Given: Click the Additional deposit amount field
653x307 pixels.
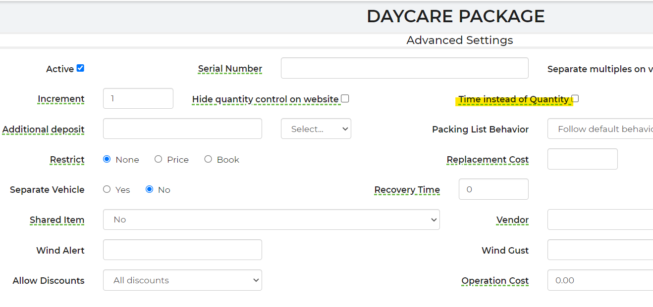Looking at the screenshot, I should 182,129.
